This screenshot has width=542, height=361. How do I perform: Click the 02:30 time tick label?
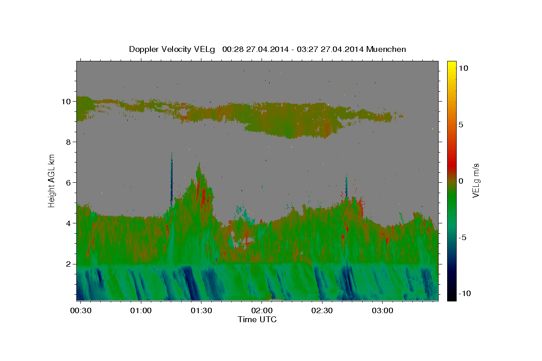point(322,311)
